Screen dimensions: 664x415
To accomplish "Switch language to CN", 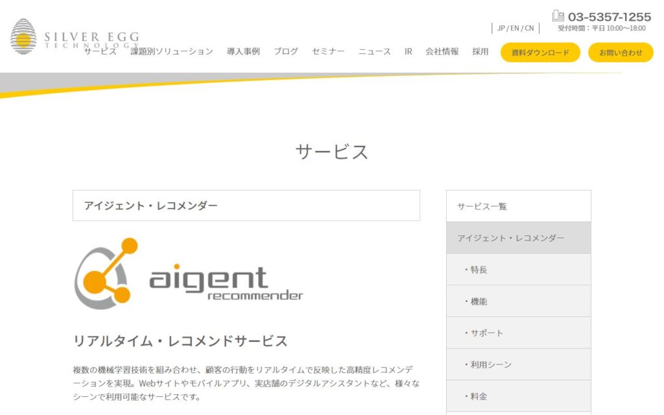I will 529,28.
